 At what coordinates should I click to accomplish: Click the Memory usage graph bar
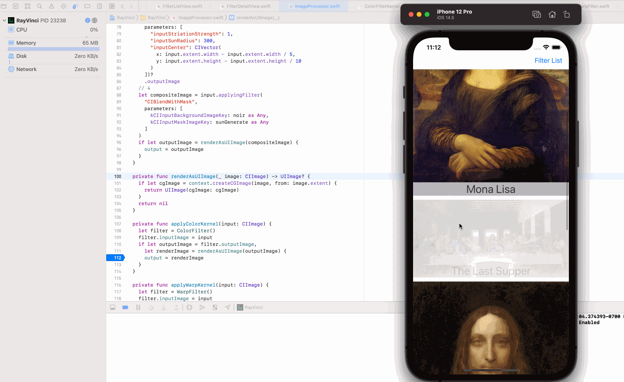tap(54, 49)
